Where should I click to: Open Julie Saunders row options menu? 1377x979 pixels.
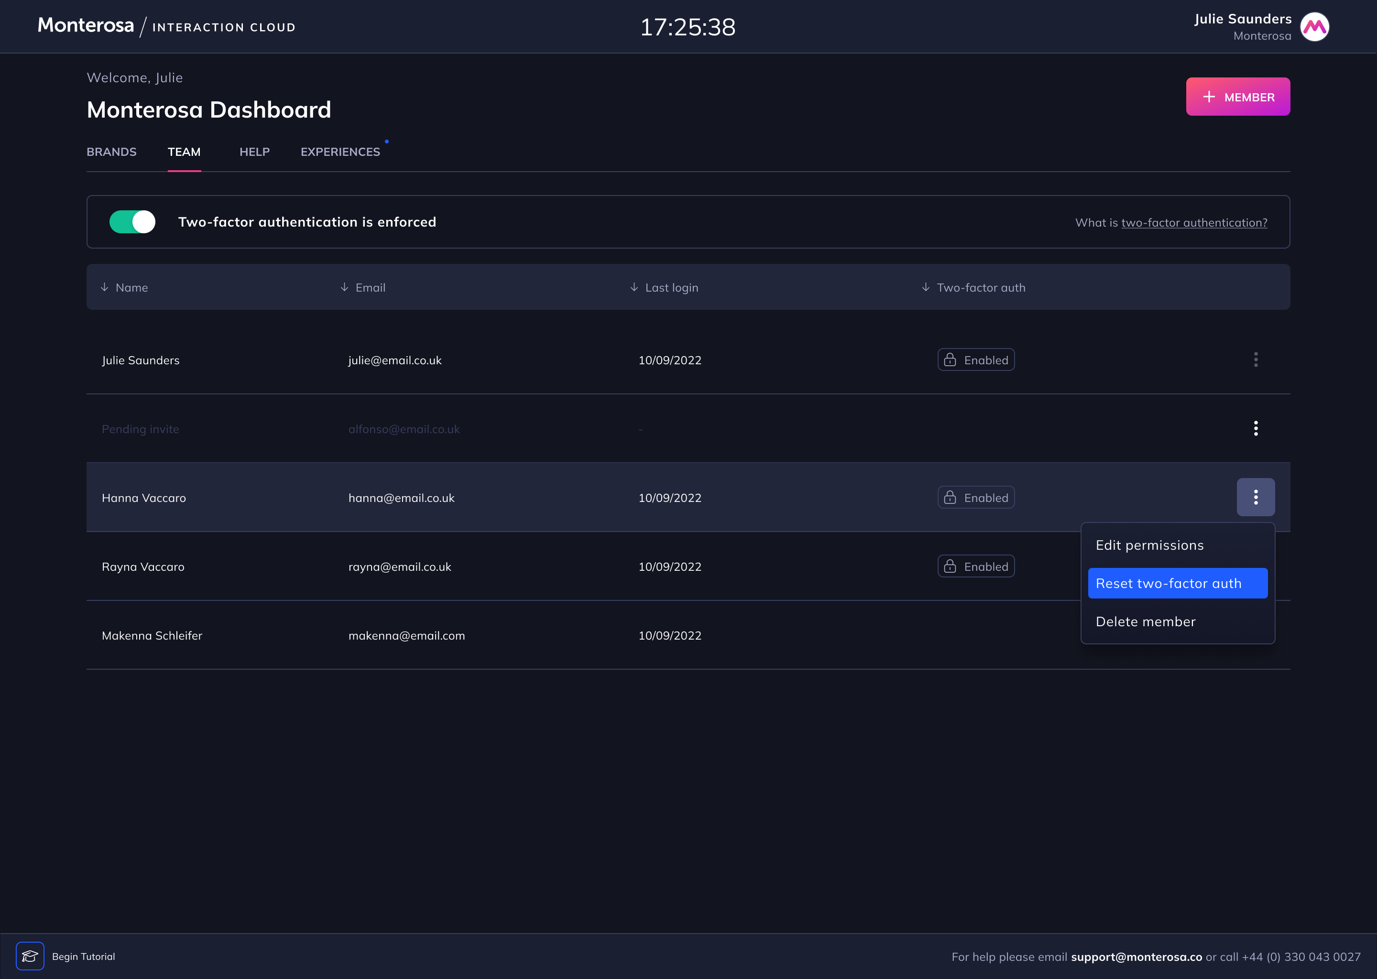click(x=1256, y=360)
